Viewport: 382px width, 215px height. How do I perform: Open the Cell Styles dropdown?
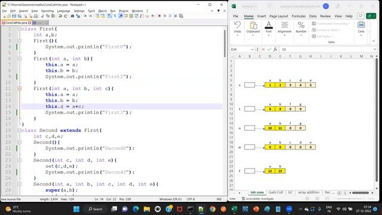click(x=322, y=36)
